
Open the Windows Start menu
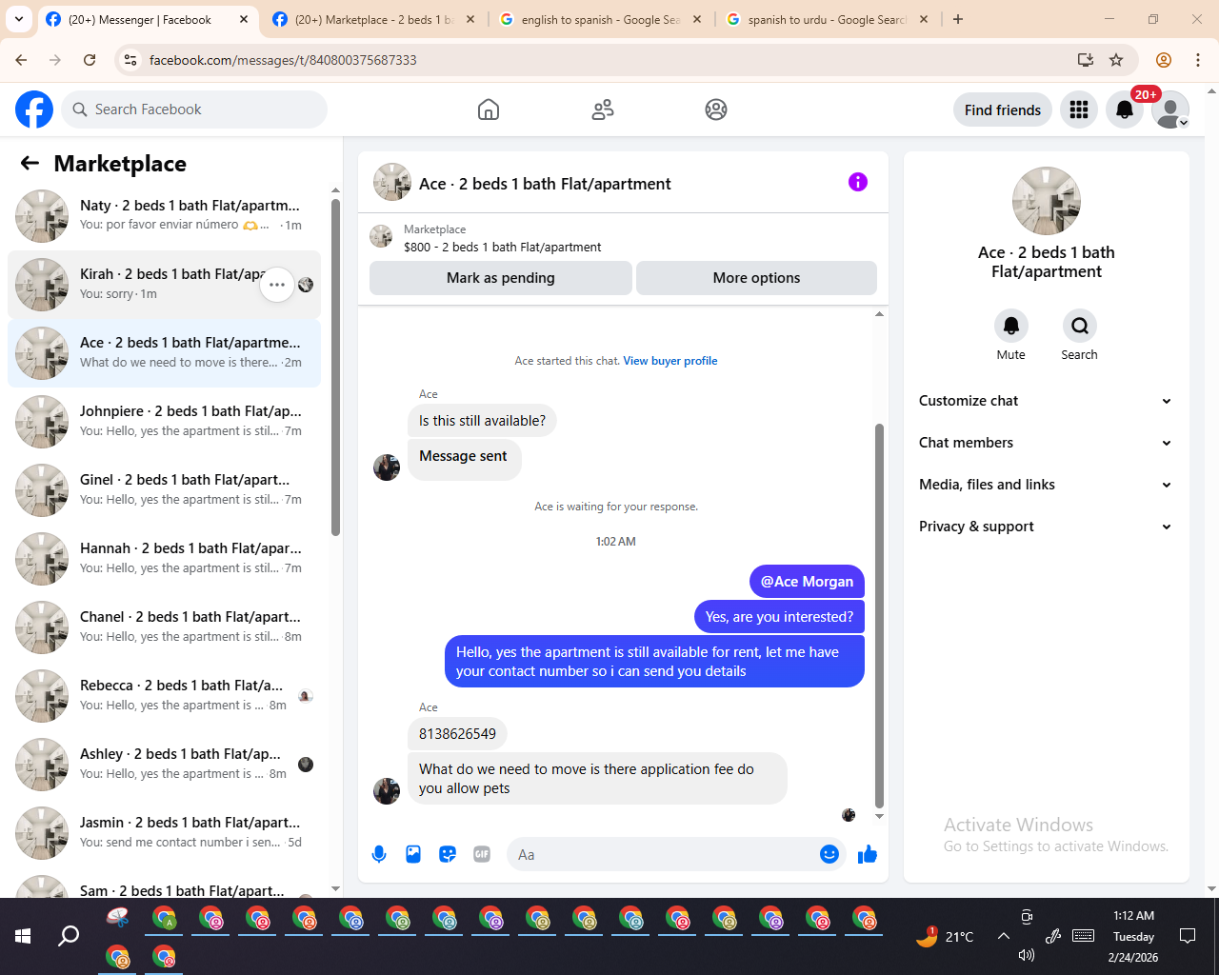point(23,936)
